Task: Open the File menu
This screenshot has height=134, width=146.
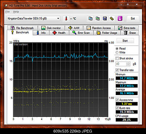Action: (x=8, y=12)
